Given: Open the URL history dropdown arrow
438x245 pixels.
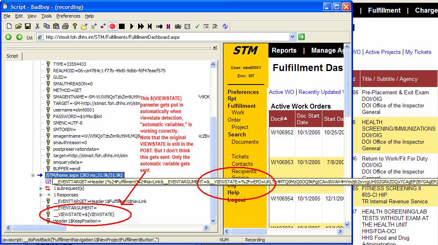Looking at the screenshot, I should tap(292, 37).
